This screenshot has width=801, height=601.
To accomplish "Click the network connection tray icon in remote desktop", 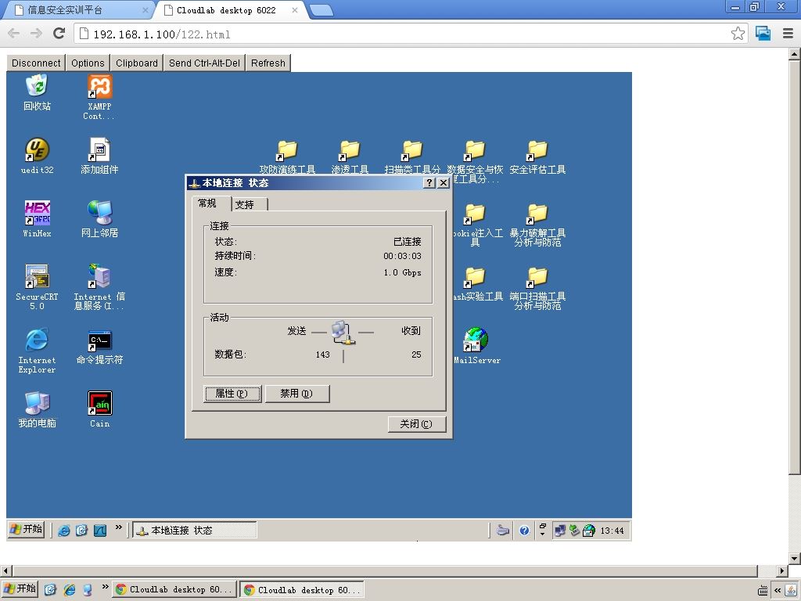I will 560,531.
